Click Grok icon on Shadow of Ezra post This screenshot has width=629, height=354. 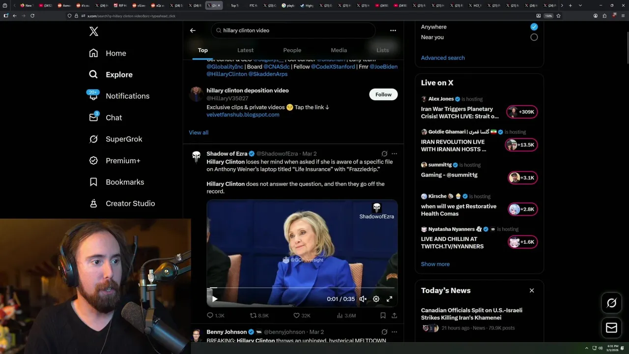click(384, 154)
